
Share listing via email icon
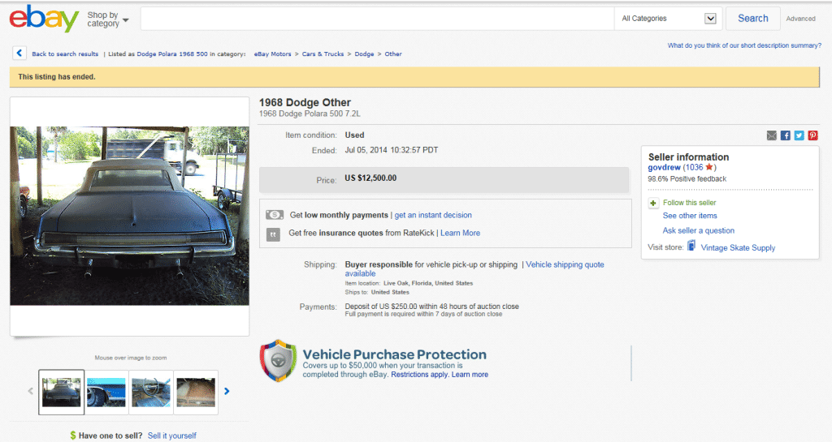[x=772, y=135]
